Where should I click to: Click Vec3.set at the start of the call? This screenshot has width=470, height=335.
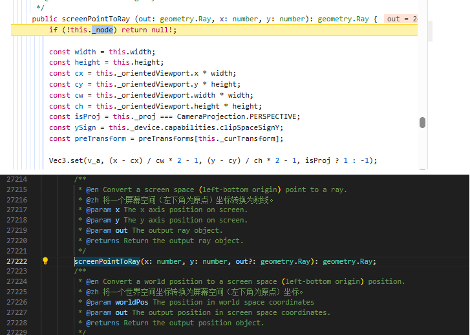[x=66, y=160]
